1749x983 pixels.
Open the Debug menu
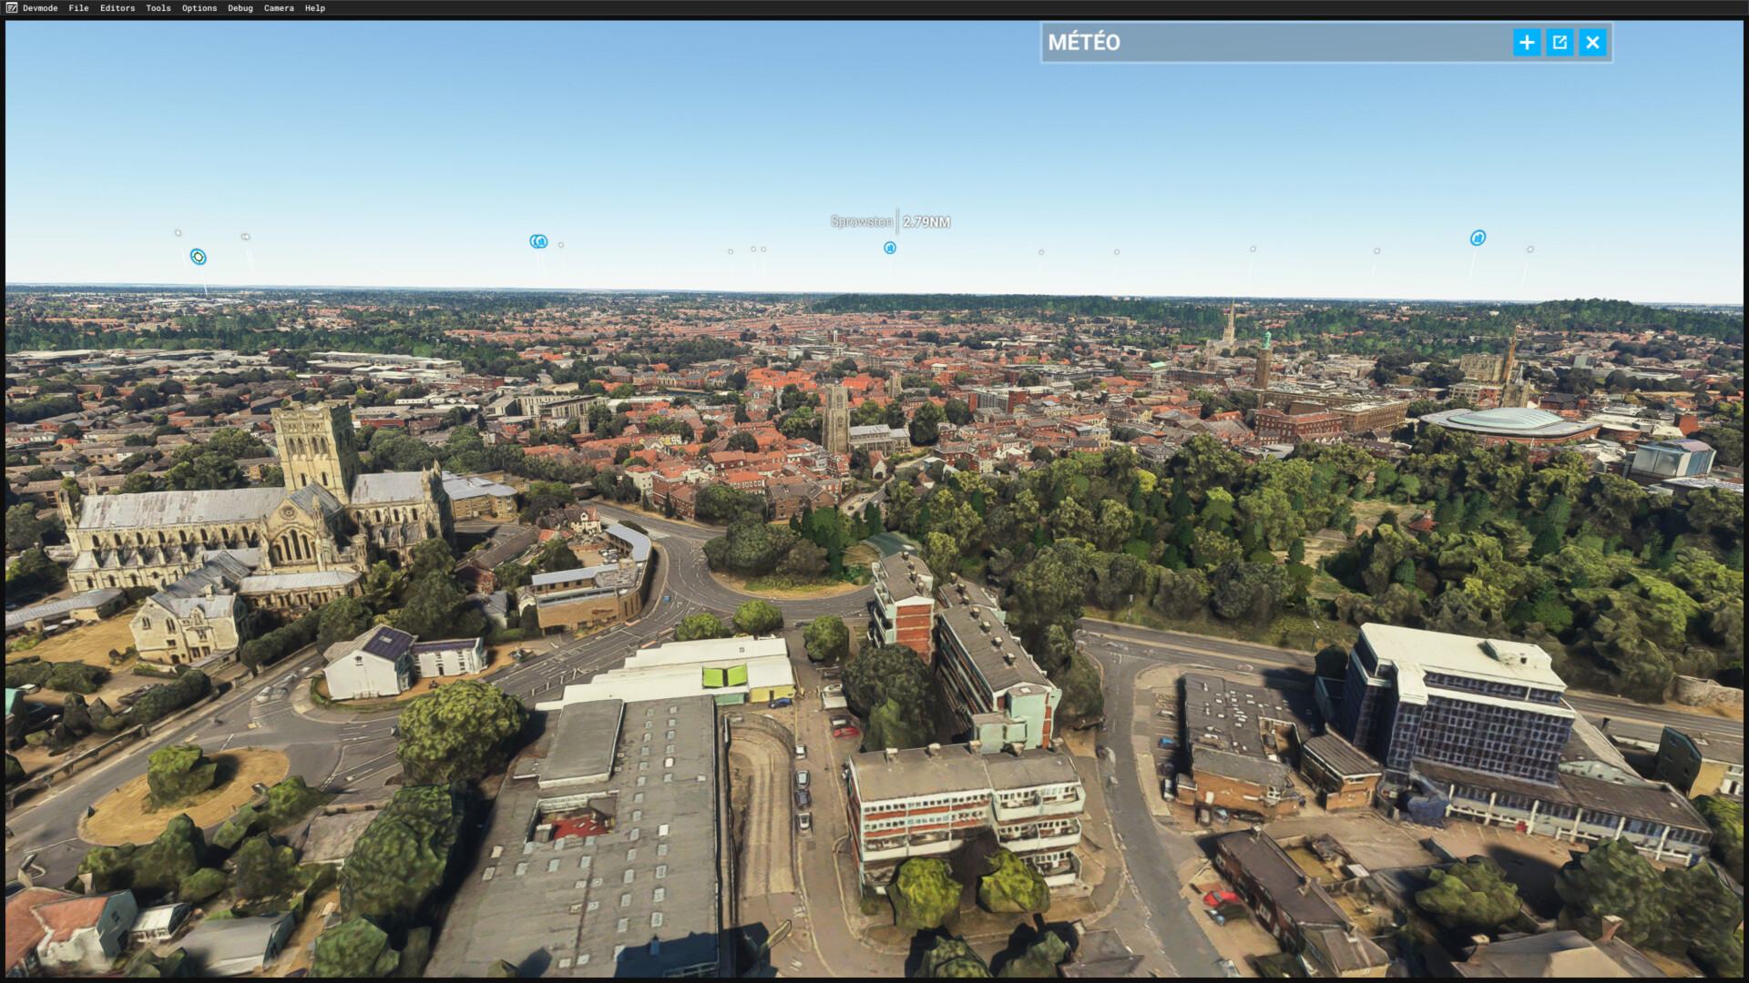click(x=240, y=8)
